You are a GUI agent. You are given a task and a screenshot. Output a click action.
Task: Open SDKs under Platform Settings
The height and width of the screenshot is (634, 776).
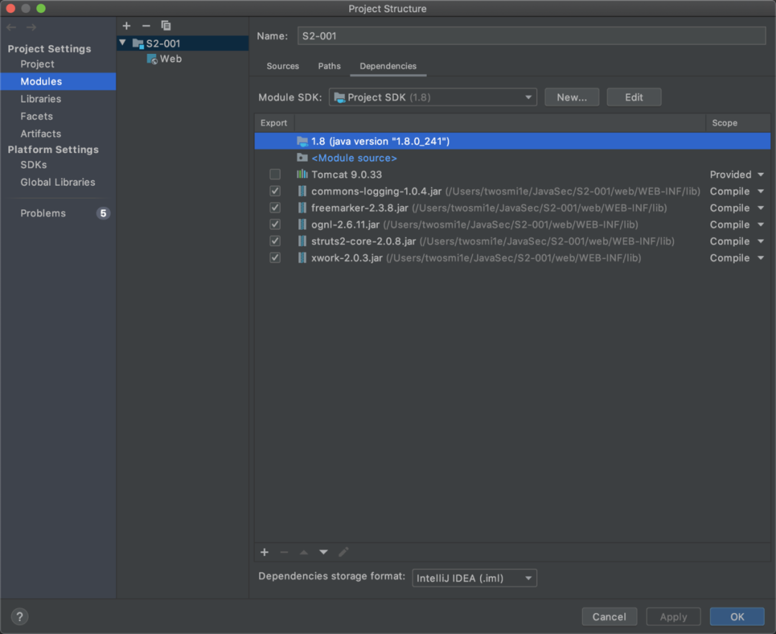tap(34, 164)
